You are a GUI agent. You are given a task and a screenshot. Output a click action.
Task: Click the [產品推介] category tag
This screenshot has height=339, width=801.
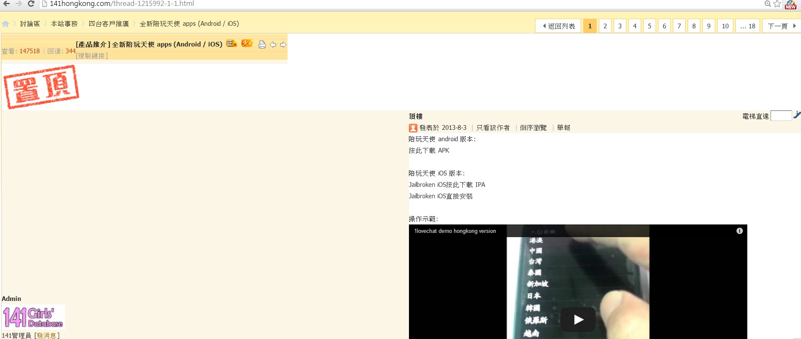tap(93, 44)
